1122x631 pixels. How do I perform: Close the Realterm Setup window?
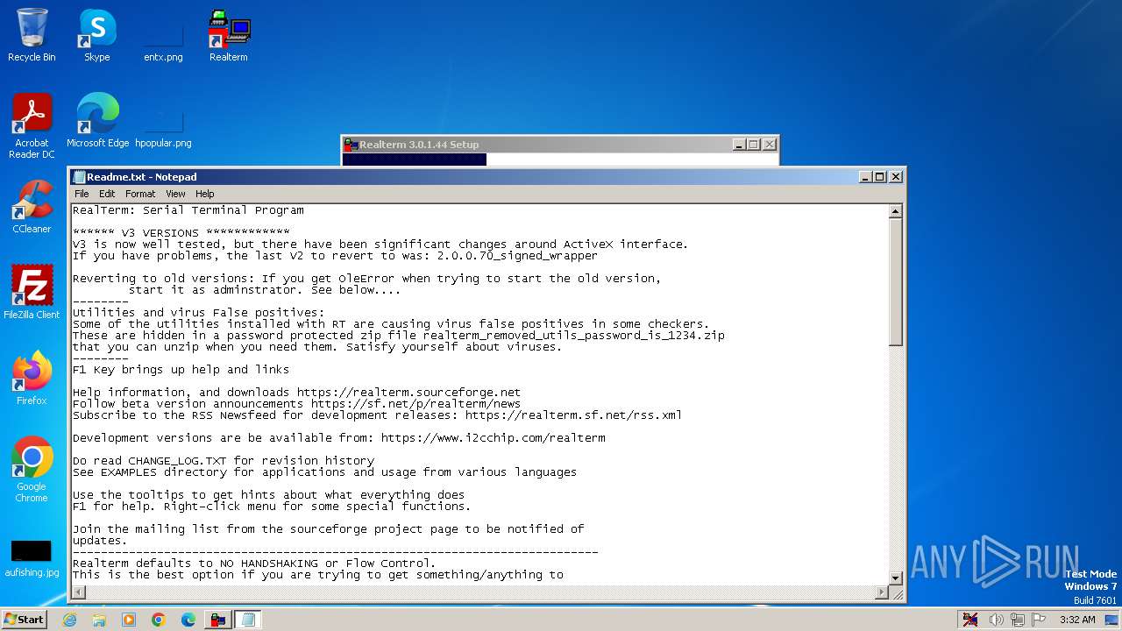pos(770,145)
